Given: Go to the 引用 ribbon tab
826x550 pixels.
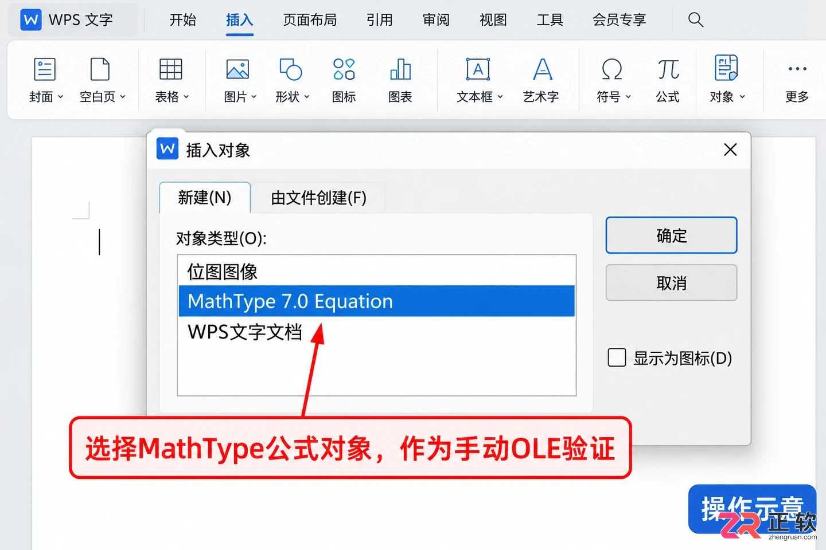Looking at the screenshot, I should [380, 20].
